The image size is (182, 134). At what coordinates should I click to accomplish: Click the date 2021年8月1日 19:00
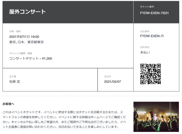24,37
